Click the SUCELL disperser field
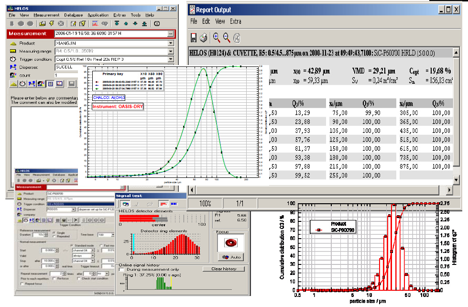468x307 pixels. pyautogui.click(x=67, y=67)
